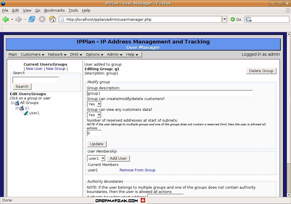Open the Firefox Bookmarks menu
The width and height of the screenshot is (291, 204).
click(x=54, y=11)
